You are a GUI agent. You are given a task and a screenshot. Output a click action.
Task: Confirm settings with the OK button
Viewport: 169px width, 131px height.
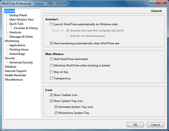[x=135, y=125]
